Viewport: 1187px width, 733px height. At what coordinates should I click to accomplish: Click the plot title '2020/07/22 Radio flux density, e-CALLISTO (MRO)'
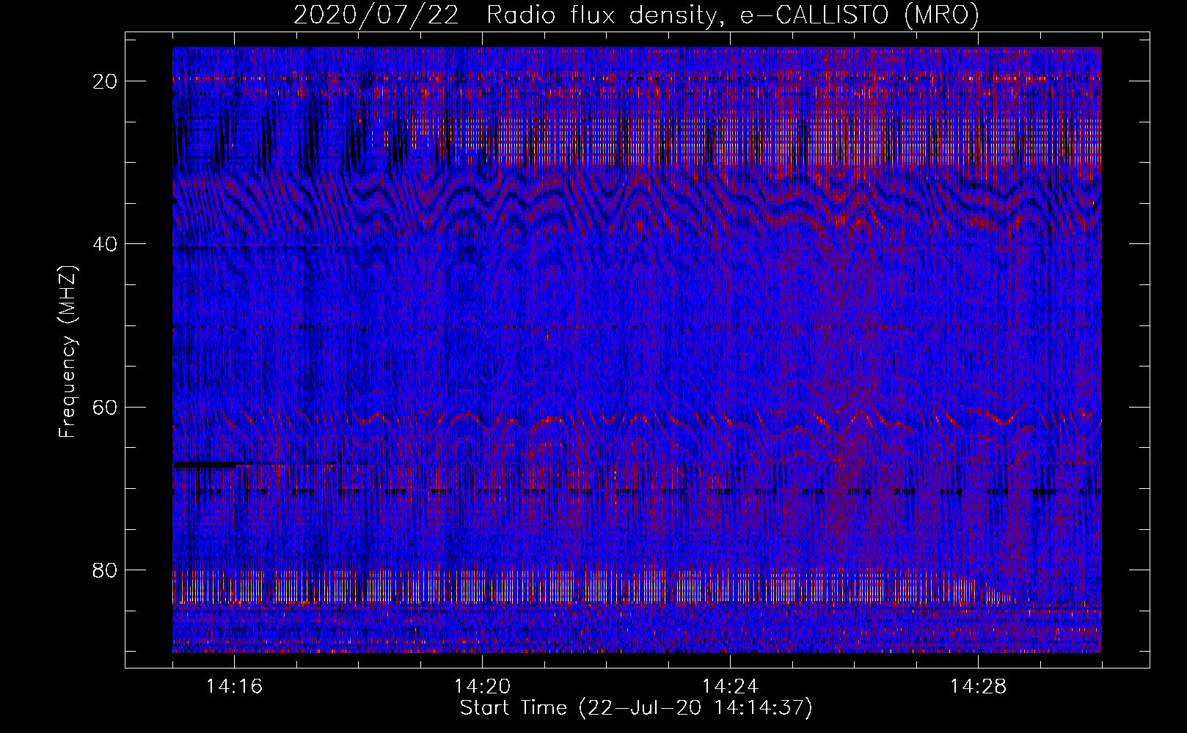636,15
